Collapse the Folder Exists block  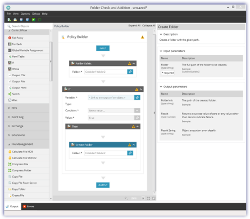(x=134, y=64)
